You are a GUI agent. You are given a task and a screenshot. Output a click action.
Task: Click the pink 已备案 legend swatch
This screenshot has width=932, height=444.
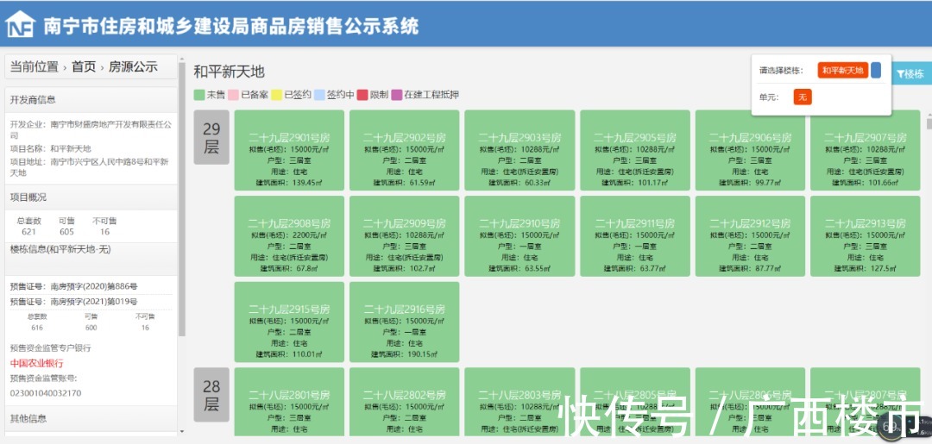click(234, 95)
